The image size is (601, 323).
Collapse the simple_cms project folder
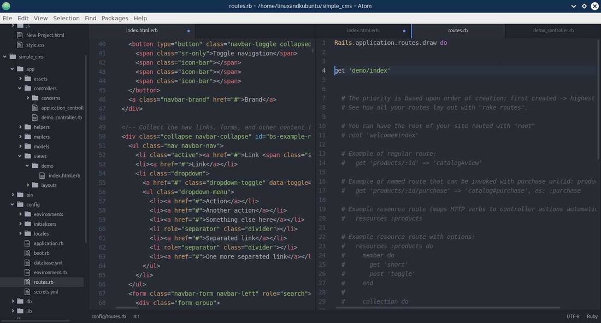pos(4,56)
